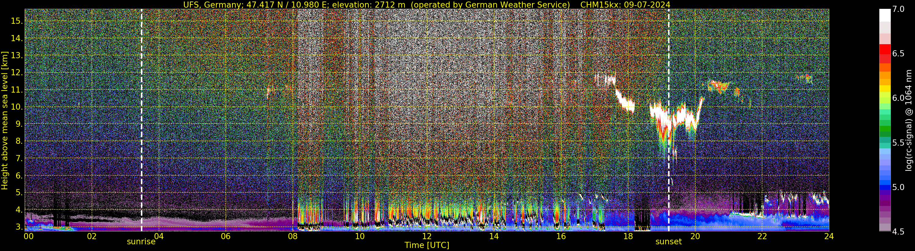The height and width of the screenshot is (251, 915).
Task: Click the "15." tick on the height axis
Action: click(17, 21)
